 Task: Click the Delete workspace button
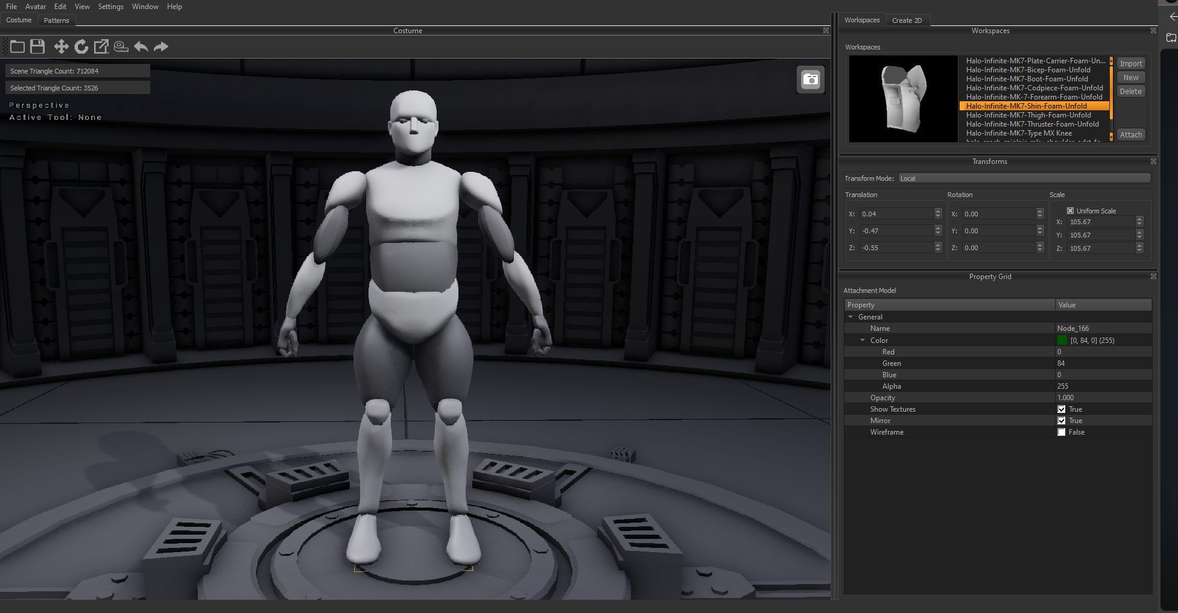tap(1131, 91)
